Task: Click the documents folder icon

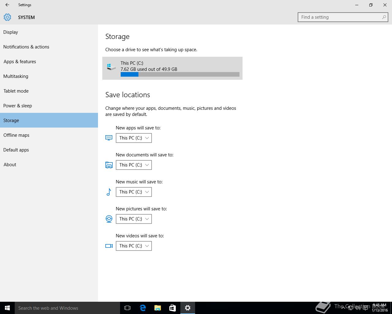Action: [x=109, y=165]
